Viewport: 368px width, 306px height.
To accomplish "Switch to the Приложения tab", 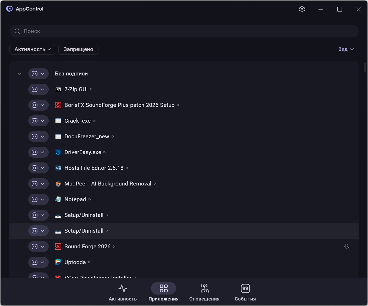I will pyautogui.click(x=163, y=292).
